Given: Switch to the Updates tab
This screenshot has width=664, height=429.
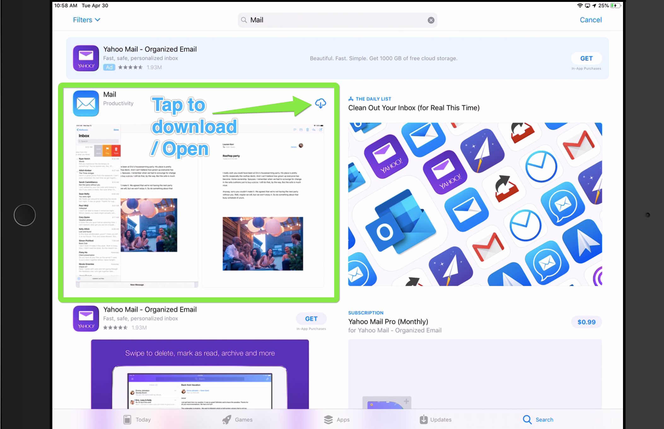Looking at the screenshot, I should point(435,420).
